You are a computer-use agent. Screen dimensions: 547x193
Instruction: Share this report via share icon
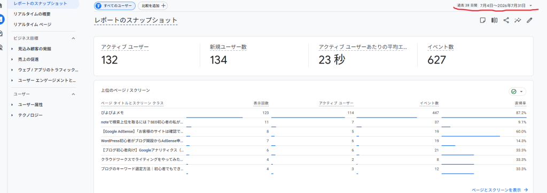pos(506,20)
